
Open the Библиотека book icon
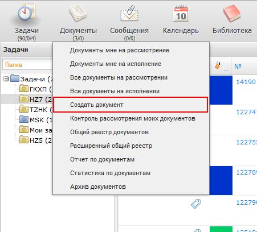click(232, 13)
